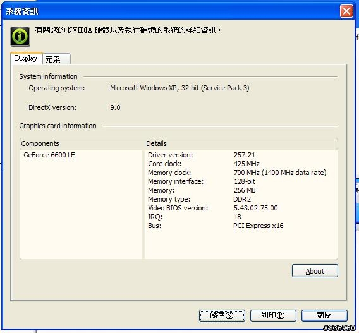Click the DirectX version: label
359x333 pixels.
click(x=52, y=107)
